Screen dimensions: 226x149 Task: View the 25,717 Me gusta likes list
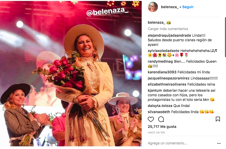[162, 127]
